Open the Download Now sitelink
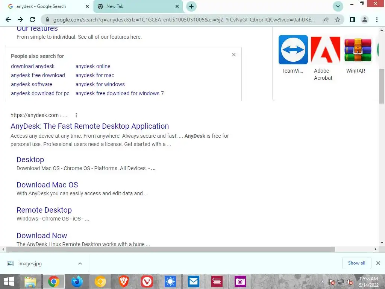385x289 pixels. click(42, 236)
